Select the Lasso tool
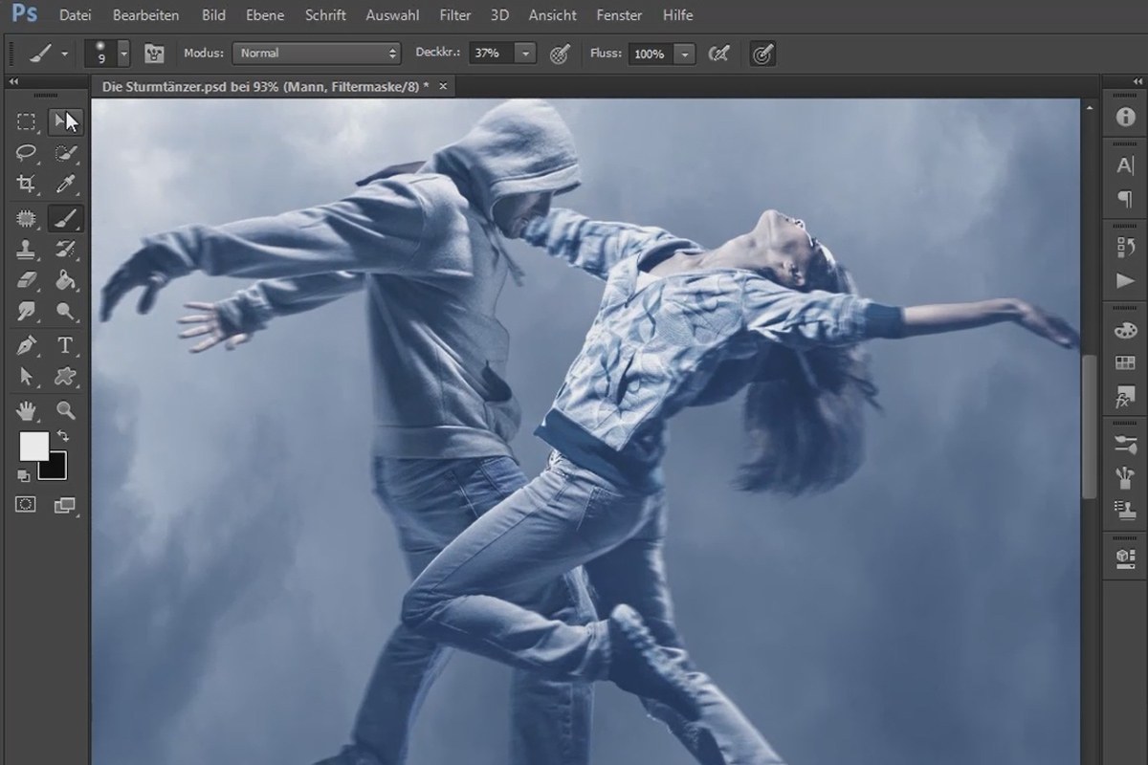1148x765 pixels. (x=27, y=153)
